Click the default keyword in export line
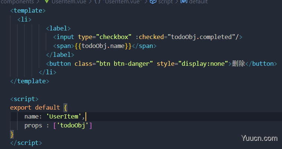The image size is (282, 149). [48, 108]
